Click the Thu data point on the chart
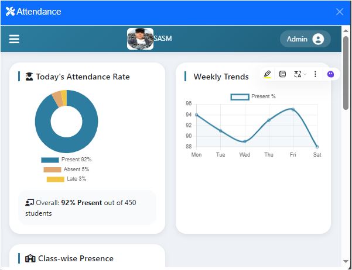The width and height of the screenshot is (352, 270). pyautogui.click(x=269, y=120)
